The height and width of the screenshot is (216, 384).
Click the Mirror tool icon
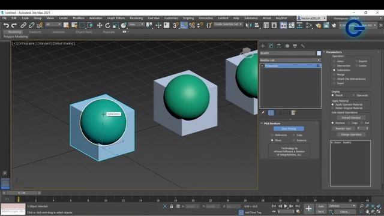[248, 25]
